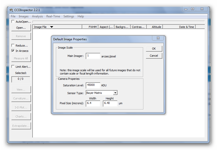This screenshot has width=217, height=150.
Task: Click the Contrast column header
Action: (x=138, y=27)
